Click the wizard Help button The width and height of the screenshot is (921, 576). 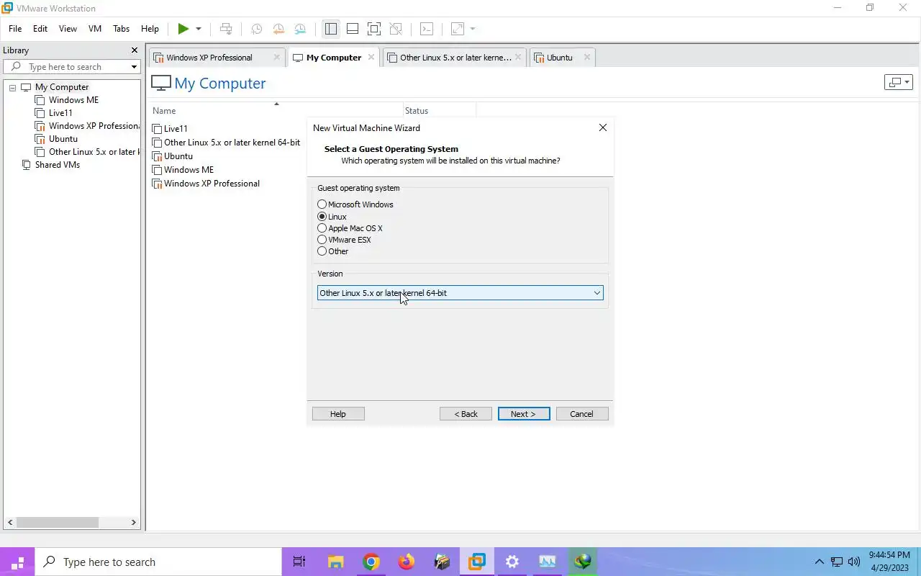click(x=338, y=414)
